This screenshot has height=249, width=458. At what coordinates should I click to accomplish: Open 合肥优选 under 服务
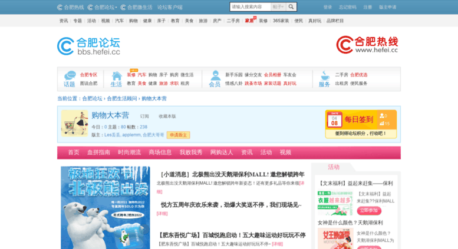359,75
